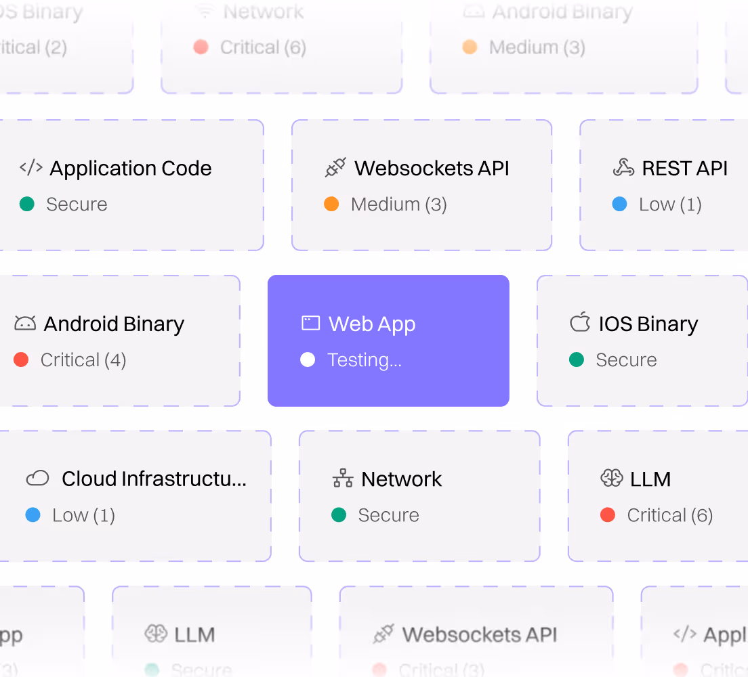This screenshot has height=677, width=748.
Task: Click the plug icon on Websockets API card
Action: pyautogui.click(x=333, y=168)
